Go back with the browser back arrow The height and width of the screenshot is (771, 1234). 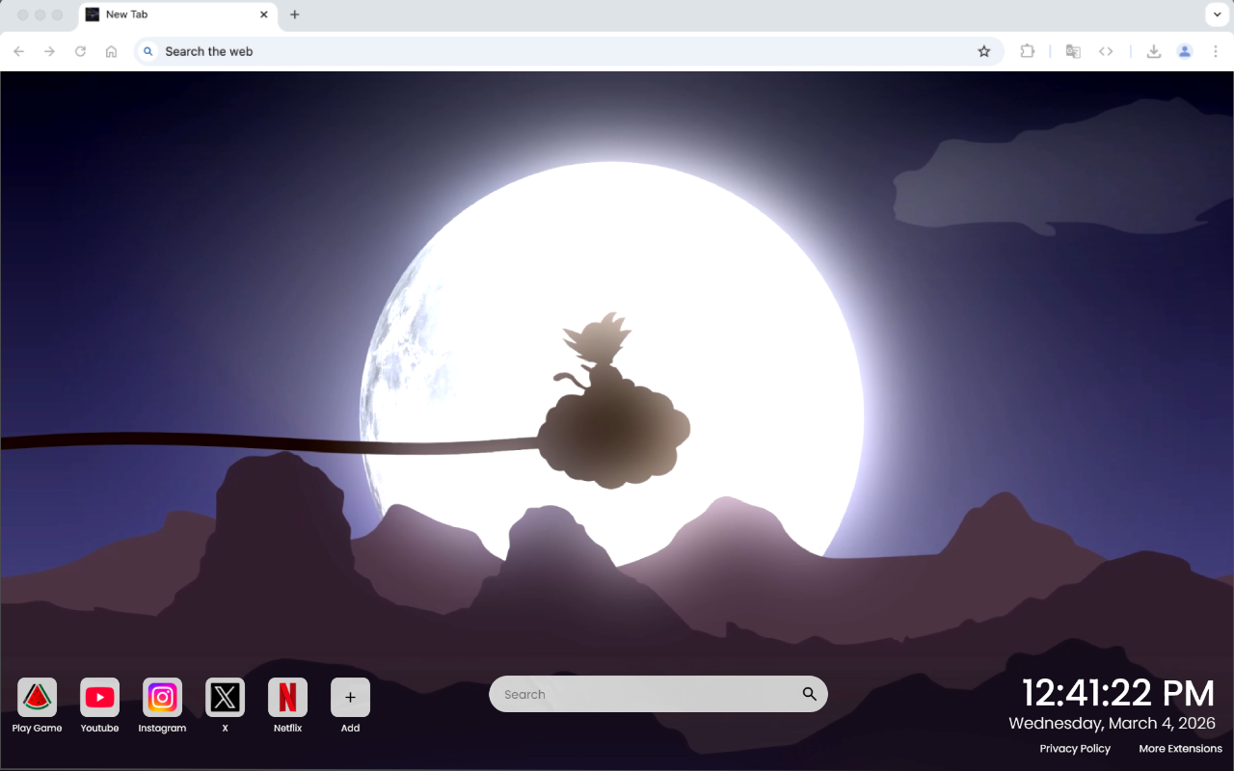(x=18, y=51)
